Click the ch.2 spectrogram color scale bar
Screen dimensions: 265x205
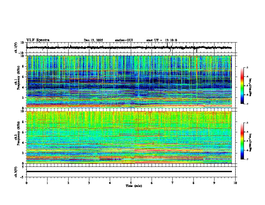(242, 141)
